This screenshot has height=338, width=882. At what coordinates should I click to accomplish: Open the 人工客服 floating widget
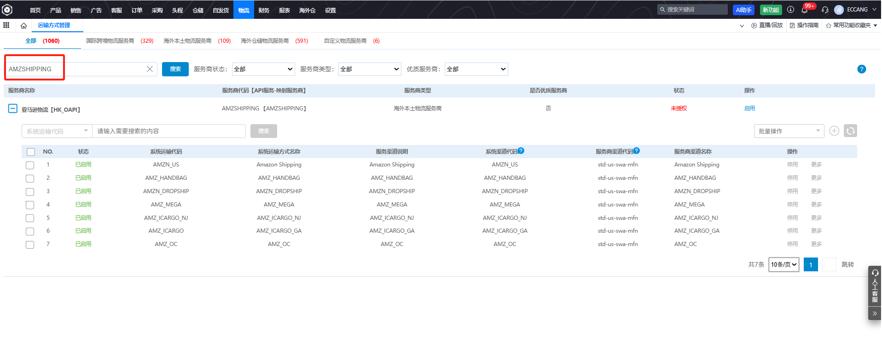(x=875, y=286)
